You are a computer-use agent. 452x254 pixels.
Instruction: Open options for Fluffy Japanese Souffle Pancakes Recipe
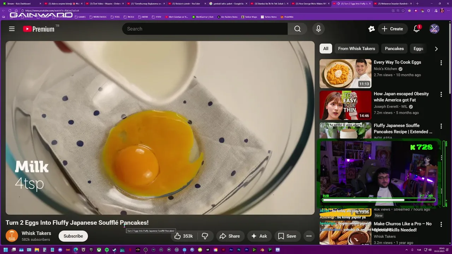(441, 126)
